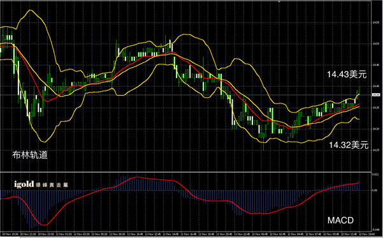Screen dimensions: 383x238
Task: Click the 14.43美元 price annotation
Action: [x=347, y=75]
